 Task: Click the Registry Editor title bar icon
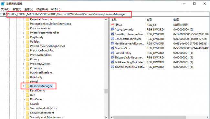pyautogui.click(x=3, y=4)
